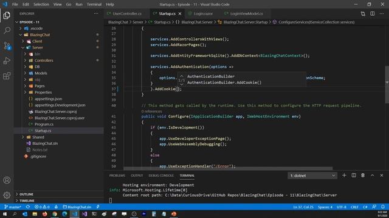Open the Accounts menu icon
389x218 pixels.
point(7,180)
